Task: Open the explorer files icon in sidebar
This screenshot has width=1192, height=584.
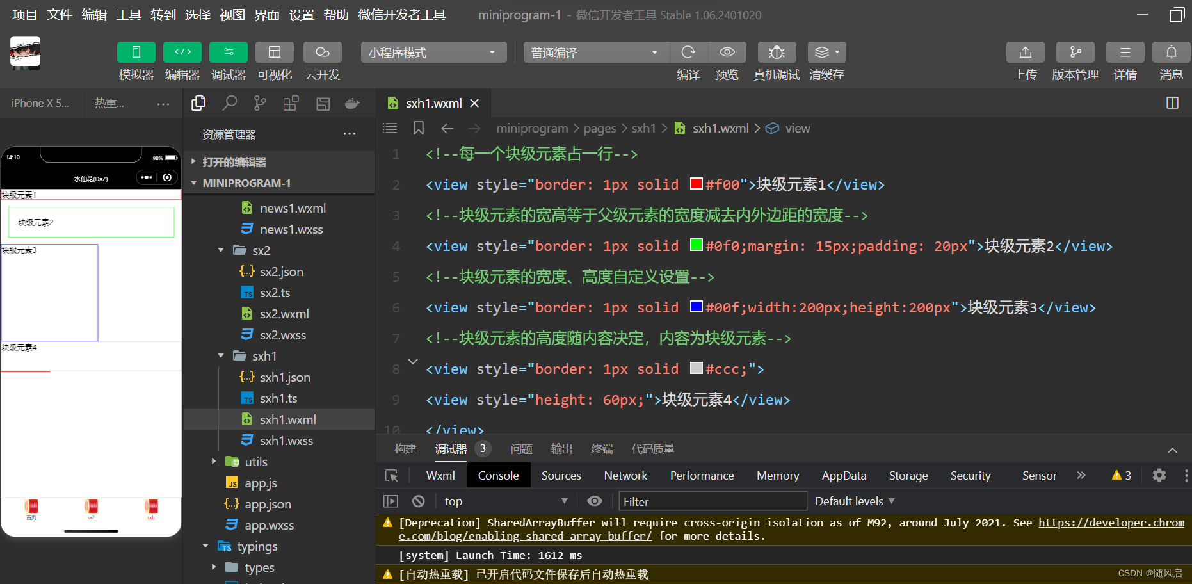Action: tap(198, 103)
